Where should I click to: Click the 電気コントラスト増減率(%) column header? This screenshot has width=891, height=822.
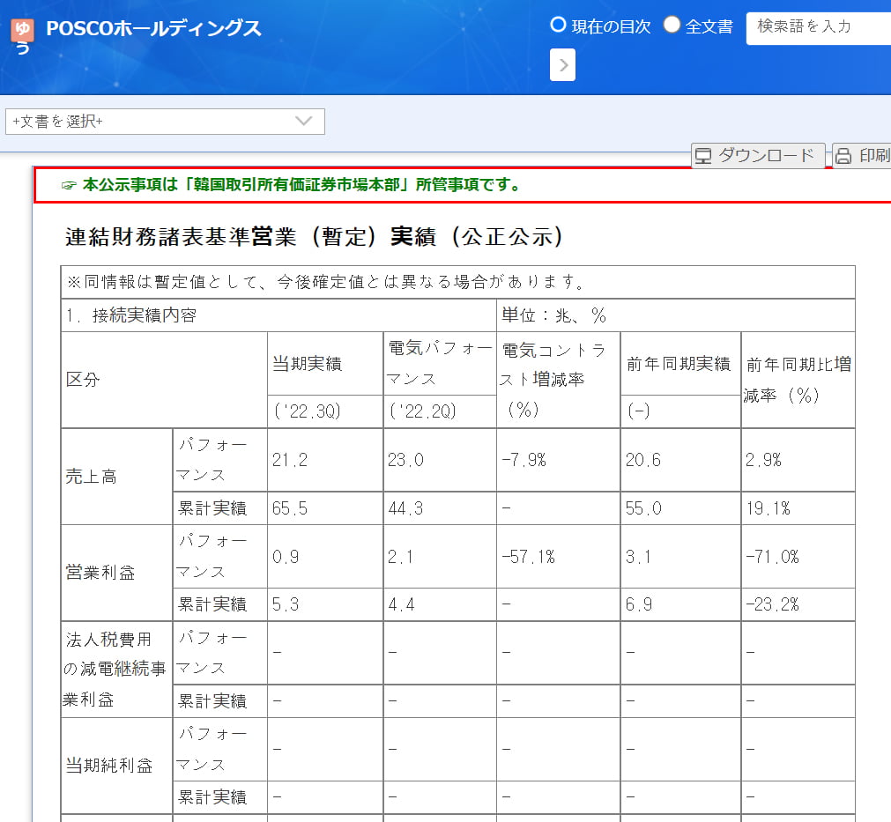tap(559, 380)
